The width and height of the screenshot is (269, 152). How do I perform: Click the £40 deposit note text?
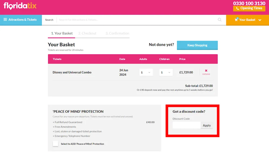(175, 90)
